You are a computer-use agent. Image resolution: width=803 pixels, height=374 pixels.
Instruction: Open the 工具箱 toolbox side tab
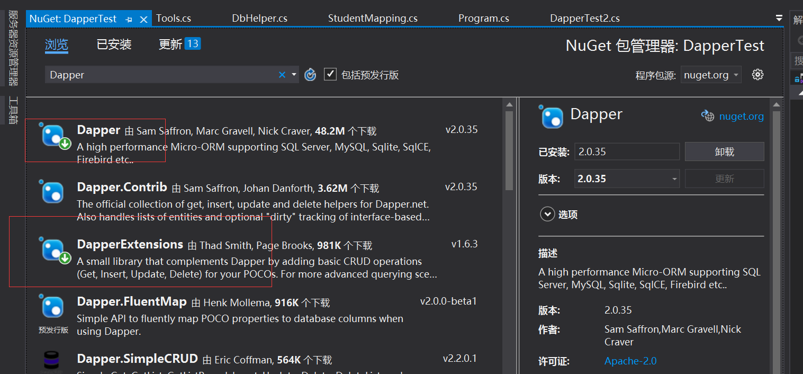tap(14, 111)
